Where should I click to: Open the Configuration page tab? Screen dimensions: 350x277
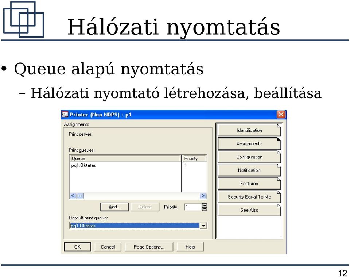(249, 157)
